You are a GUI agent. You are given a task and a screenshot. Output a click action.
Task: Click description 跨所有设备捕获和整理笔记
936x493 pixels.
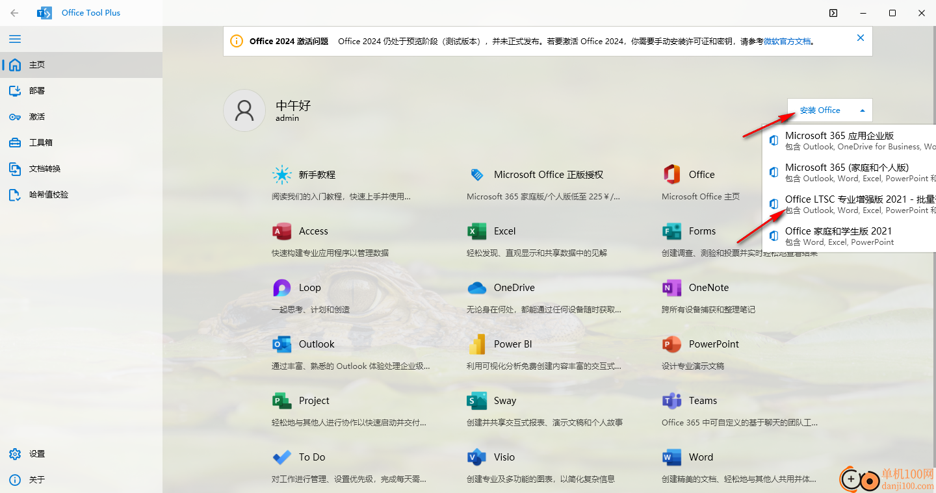[708, 310]
